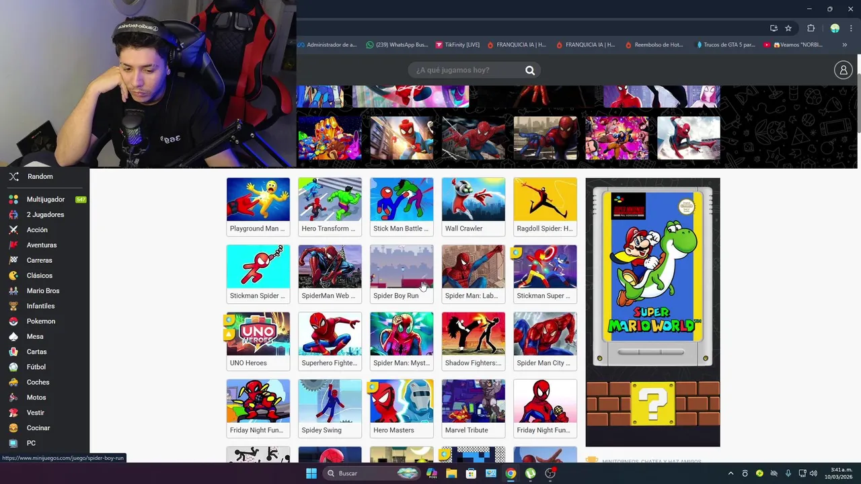Open the user account profile icon

(843, 70)
